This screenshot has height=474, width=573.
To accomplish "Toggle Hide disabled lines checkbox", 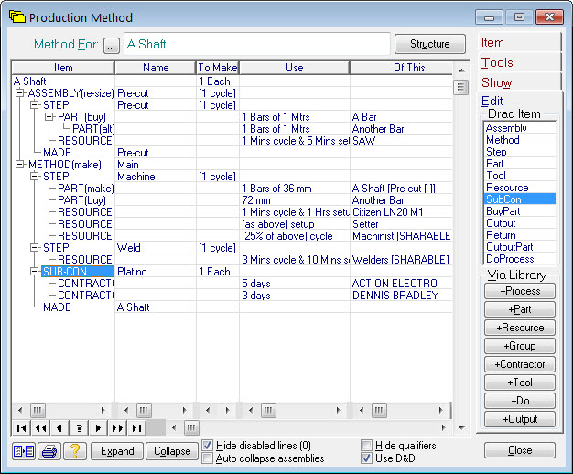I will pyautogui.click(x=207, y=445).
